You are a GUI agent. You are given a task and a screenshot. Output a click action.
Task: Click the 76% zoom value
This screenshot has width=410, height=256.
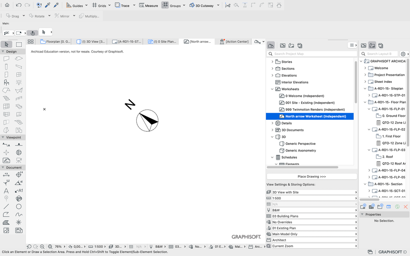(58, 246)
